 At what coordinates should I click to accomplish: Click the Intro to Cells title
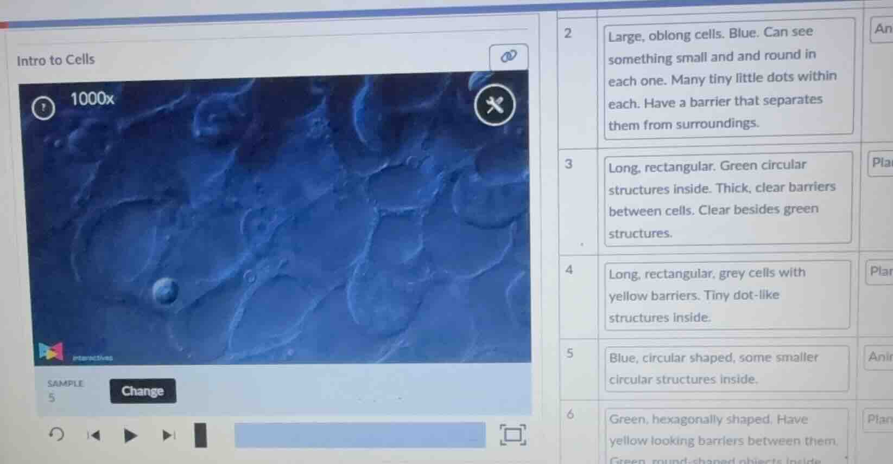[55, 60]
